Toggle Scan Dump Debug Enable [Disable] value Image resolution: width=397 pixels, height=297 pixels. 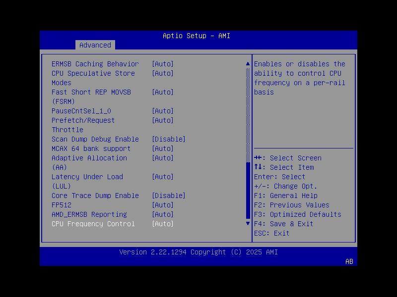(169, 139)
